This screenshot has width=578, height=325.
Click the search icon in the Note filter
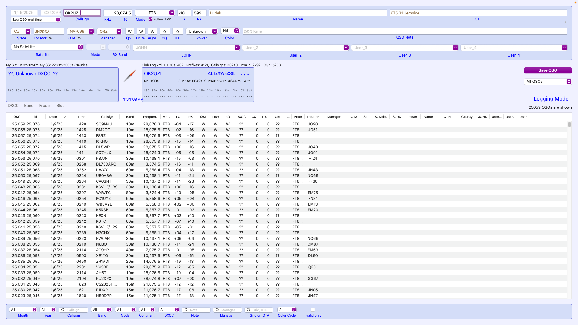pos(186,310)
